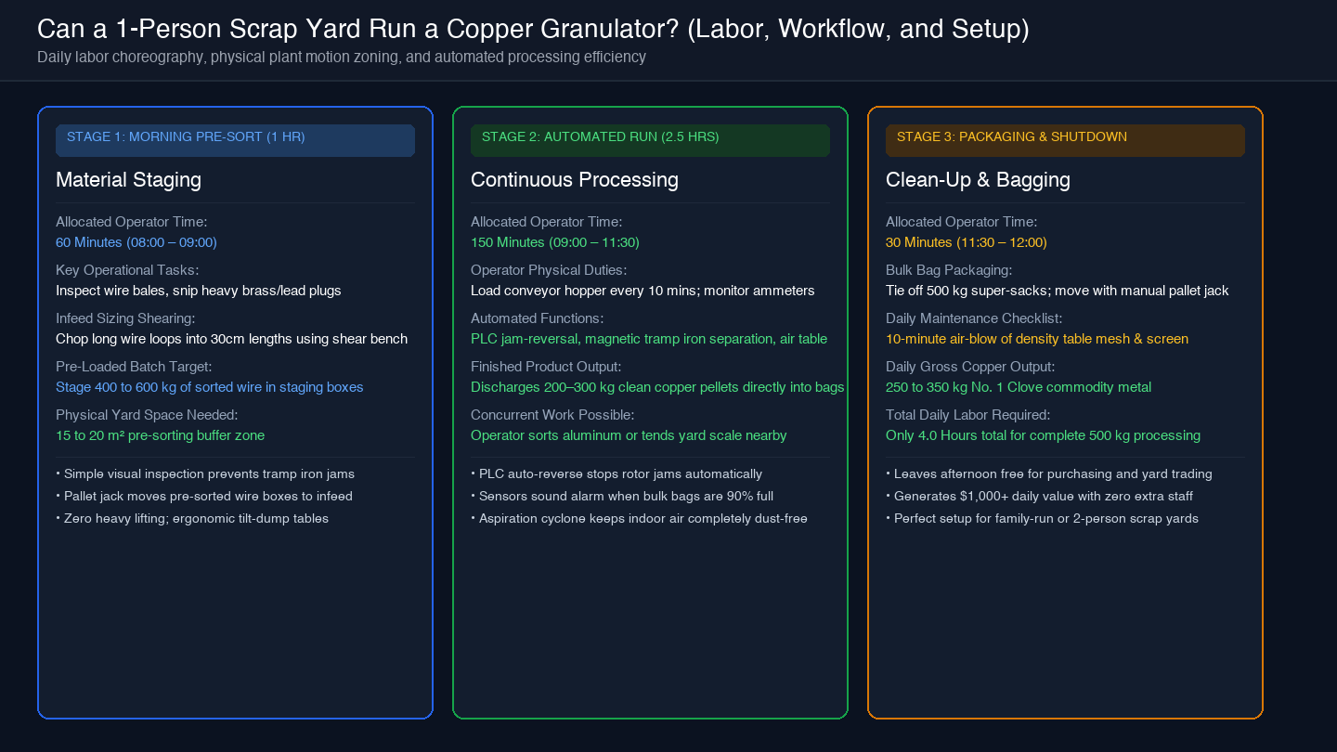Click '60 Minutes (08:00 – 09:00)' value
The height and width of the screenshot is (752, 1337).
[x=136, y=242]
